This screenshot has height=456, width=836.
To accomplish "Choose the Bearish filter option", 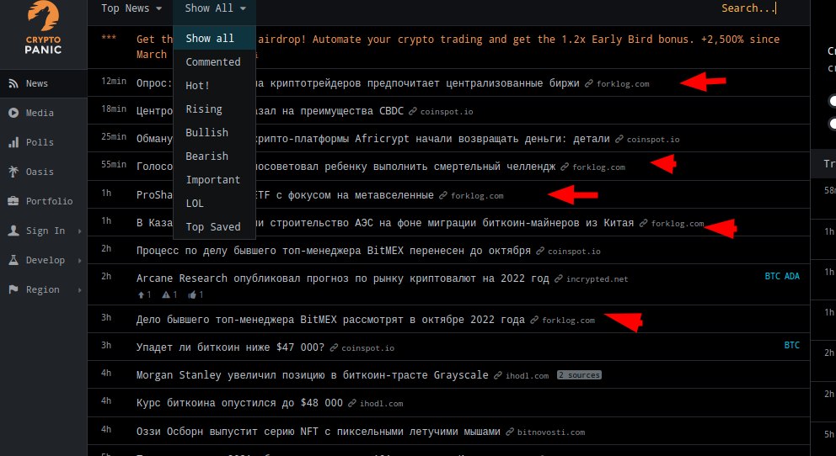I will coord(206,156).
